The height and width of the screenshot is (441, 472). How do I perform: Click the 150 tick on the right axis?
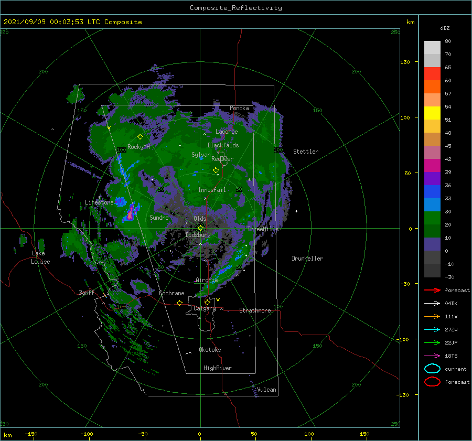tap(405, 62)
